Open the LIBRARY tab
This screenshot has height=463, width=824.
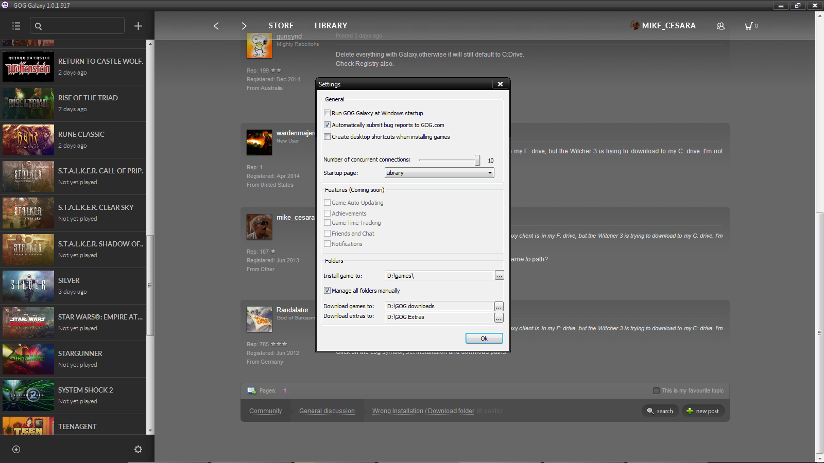tap(331, 26)
